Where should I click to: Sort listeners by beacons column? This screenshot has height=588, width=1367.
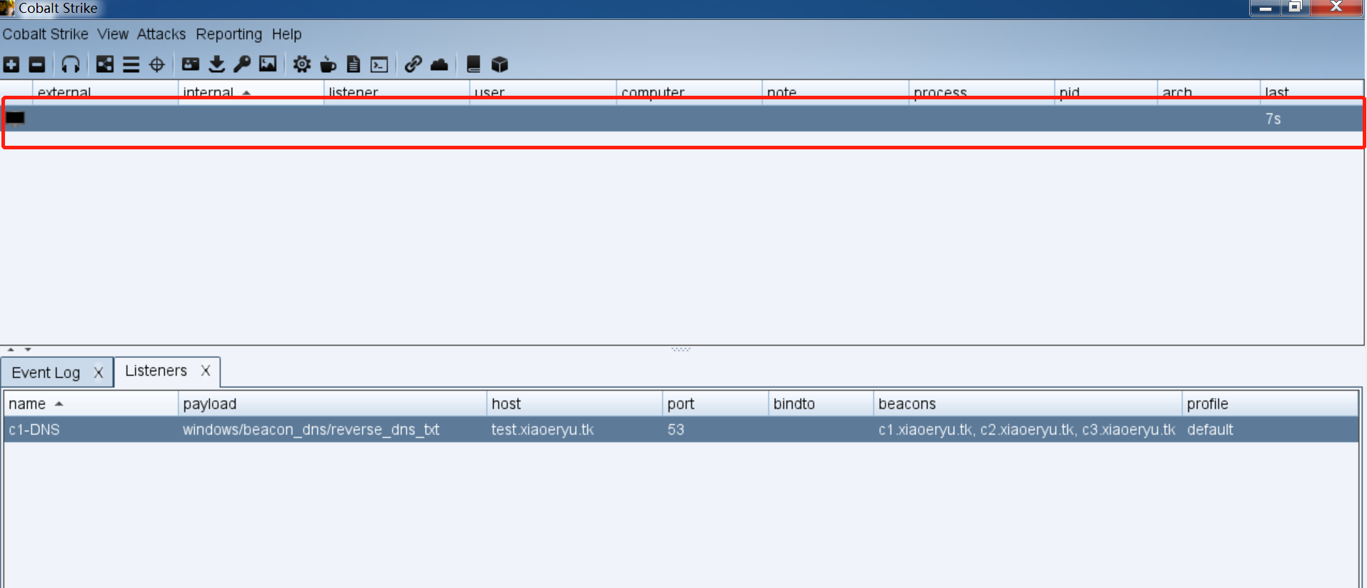(1028, 404)
